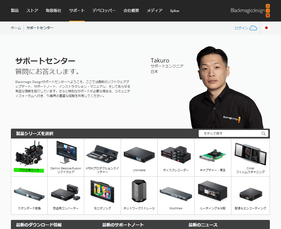281x229 pixels.
Task: Click the 最新のニュース heading
Action: tap(203, 225)
